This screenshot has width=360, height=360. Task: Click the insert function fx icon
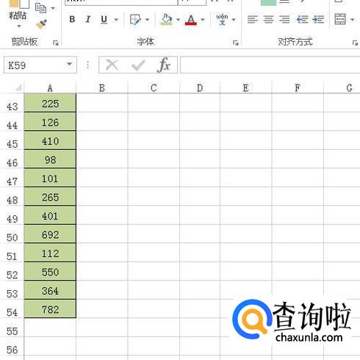click(164, 65)
